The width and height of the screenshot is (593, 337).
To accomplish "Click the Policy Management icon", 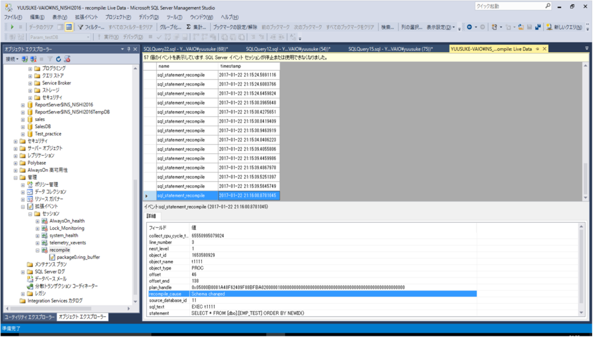I will click(x=30, y=184).
